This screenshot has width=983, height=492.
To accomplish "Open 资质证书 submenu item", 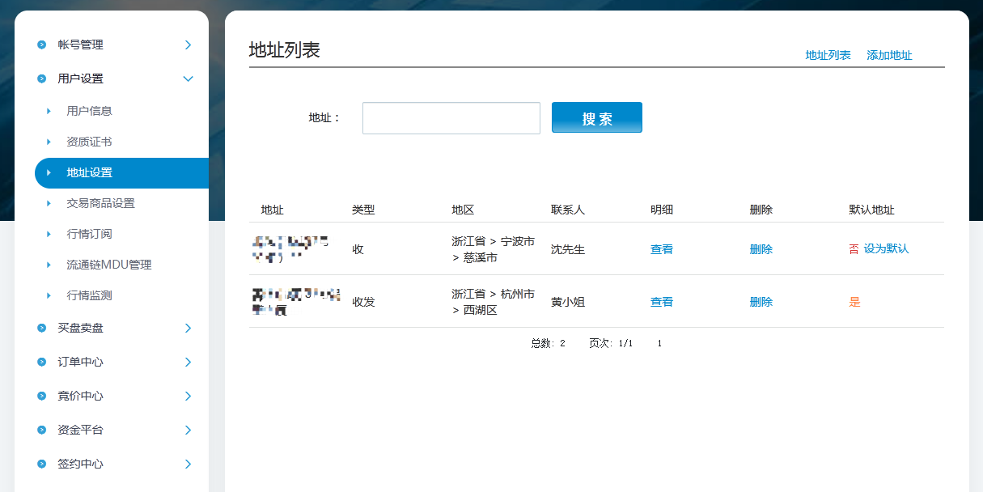I will click(x=89, y=142).
